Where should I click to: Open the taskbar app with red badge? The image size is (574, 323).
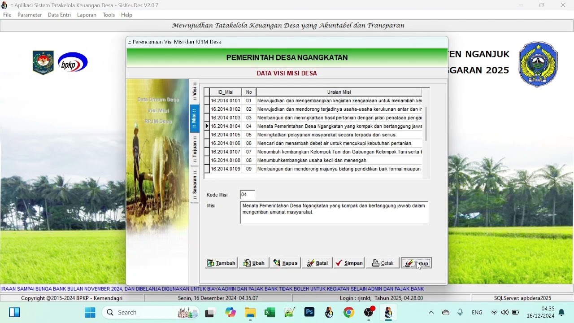point(369,312)
